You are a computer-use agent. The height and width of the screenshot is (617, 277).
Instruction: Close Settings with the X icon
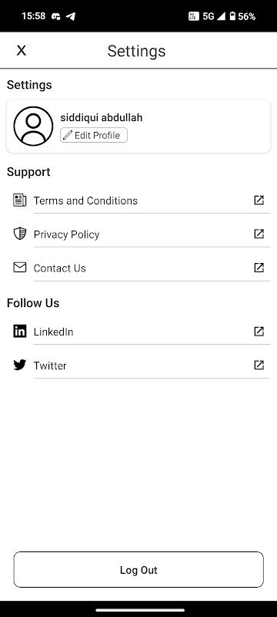click(22, 50)
